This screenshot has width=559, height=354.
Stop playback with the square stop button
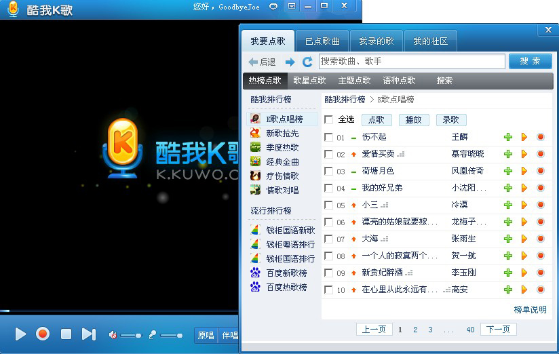(x=66, y=334)
